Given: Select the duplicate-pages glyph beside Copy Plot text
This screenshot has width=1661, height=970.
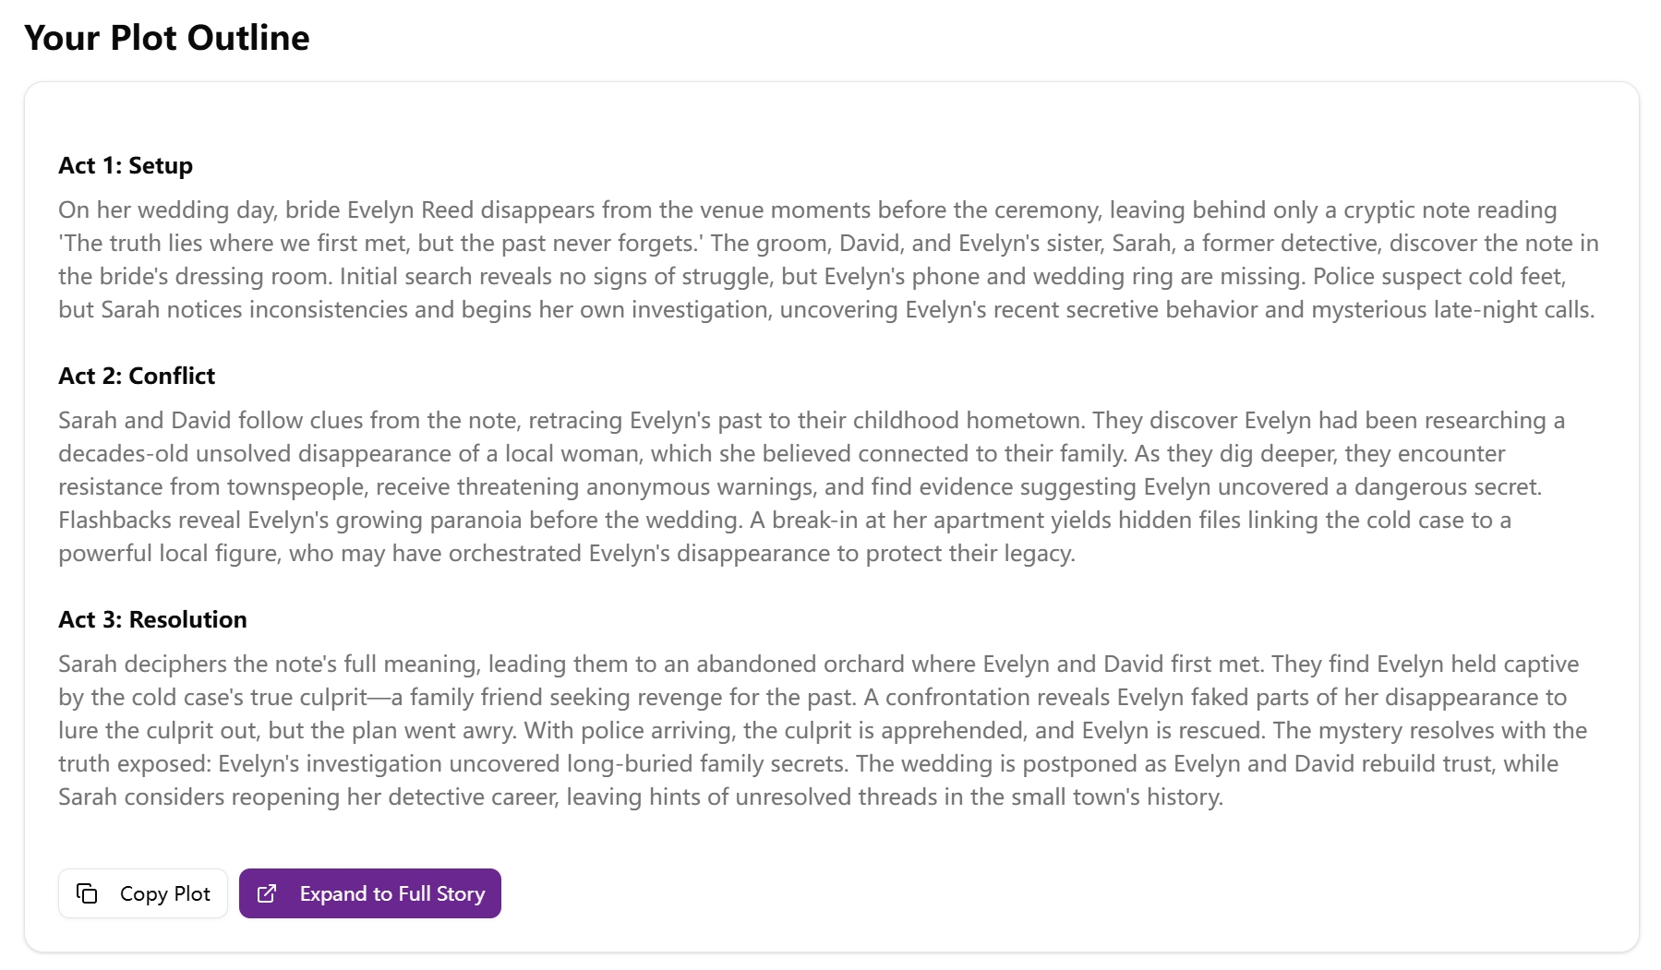Looking at the screenshot, I should pyautogui.click(x=88, y=893).
